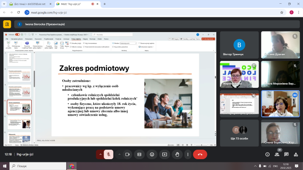Image resolution: width=303 pixels, height=170 pixels.
Task: Toggle Autozapis switch in shared PowerPoint
Action: (18, 34)
